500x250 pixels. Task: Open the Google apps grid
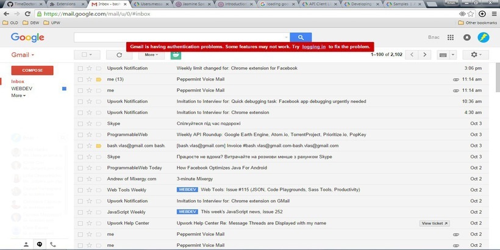[x=451, y=37]
